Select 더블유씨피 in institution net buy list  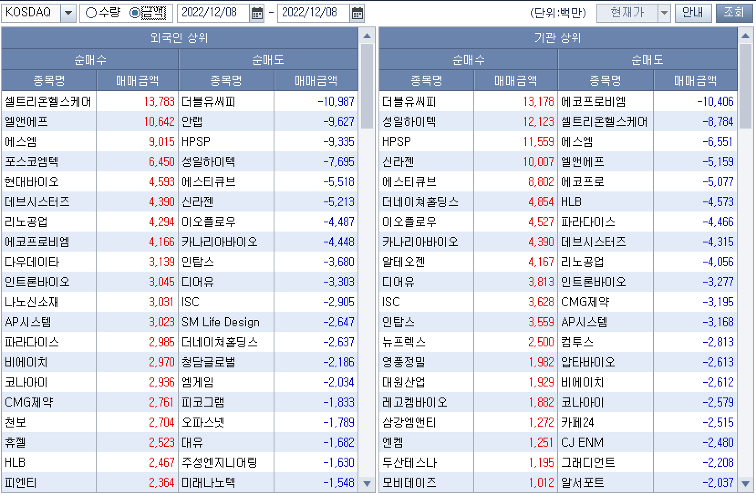[x=426, y=102]
